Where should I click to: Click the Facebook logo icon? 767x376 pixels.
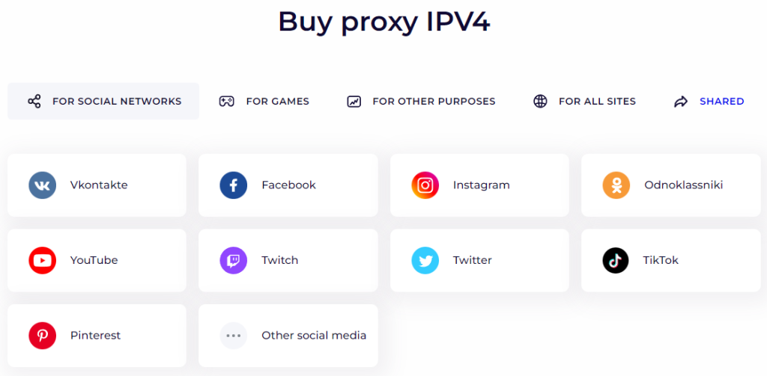(x=234, y=185)
